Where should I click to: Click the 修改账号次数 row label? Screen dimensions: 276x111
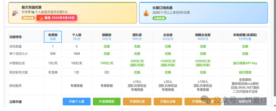(x=18, y=72)
